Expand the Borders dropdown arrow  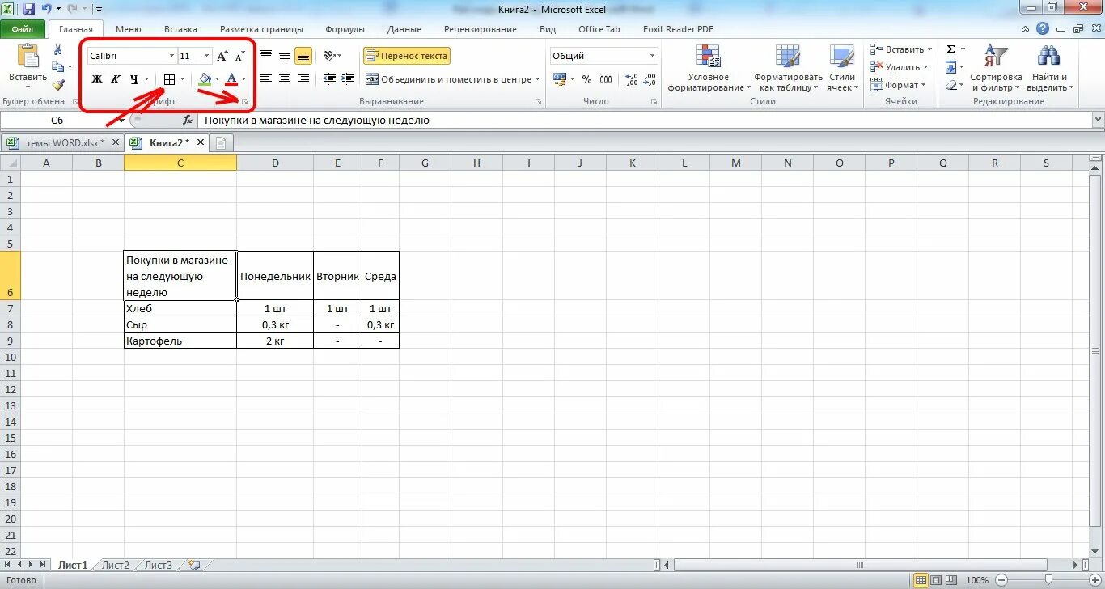point(182,79)
